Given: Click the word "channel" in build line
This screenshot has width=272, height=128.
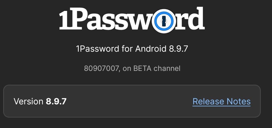Looking at the screenshot, I should click(x=167, y=68).
